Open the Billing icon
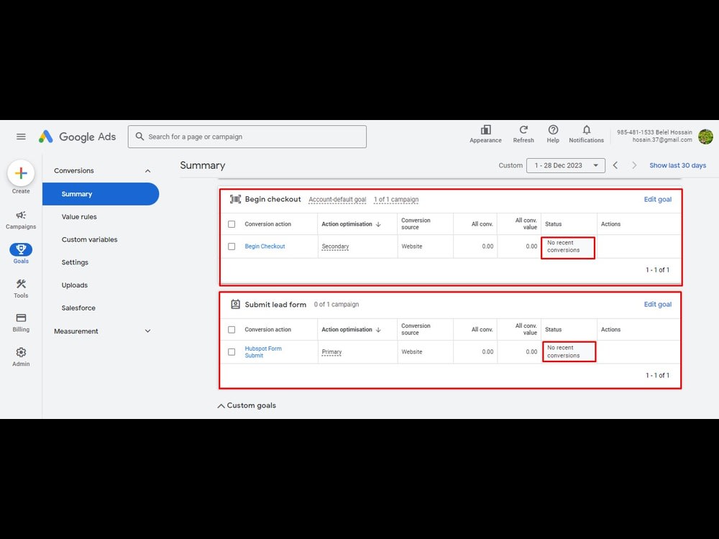The height and width of the screenshot is (539, 719). pos(20,320)
